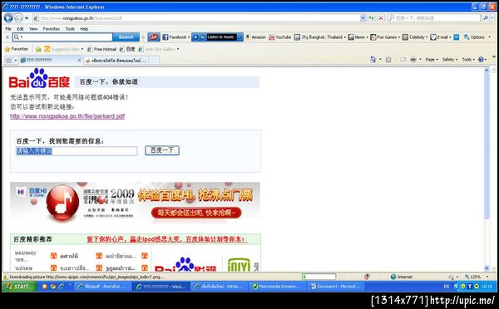This screenshot has height=309, width=499.
Task: Open the Favorites menu
Action: pos(52,28)
